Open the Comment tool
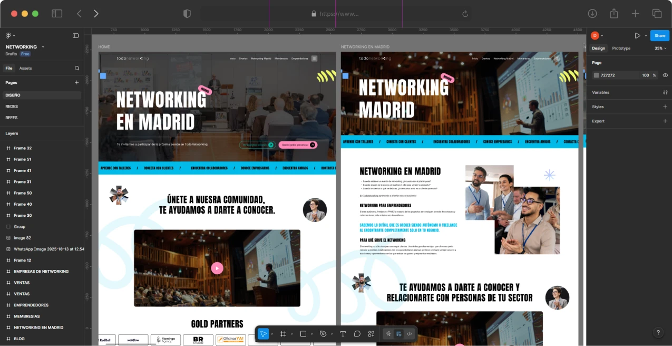 [357, 333]
